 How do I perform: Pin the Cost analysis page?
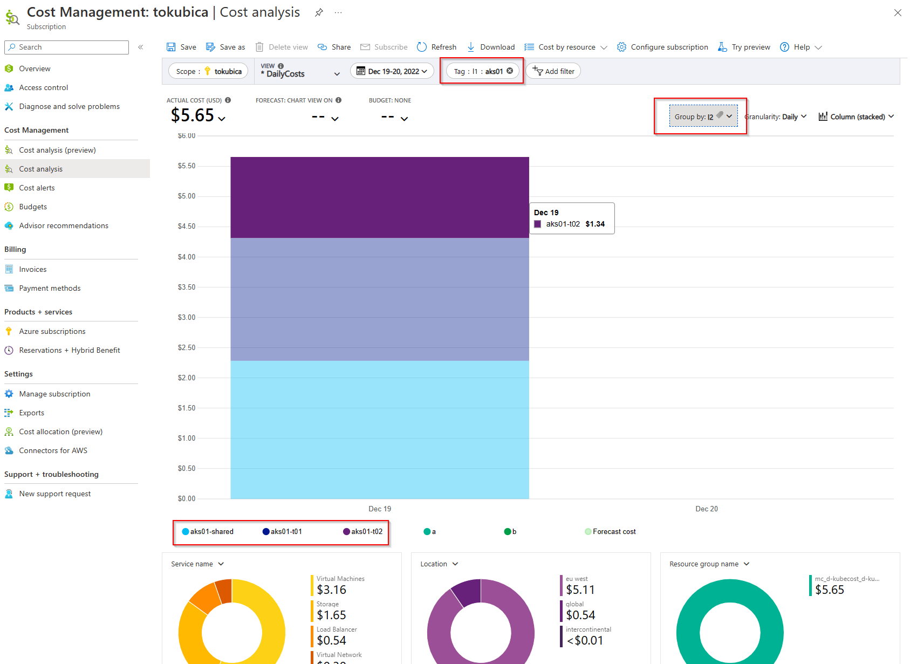319,12
